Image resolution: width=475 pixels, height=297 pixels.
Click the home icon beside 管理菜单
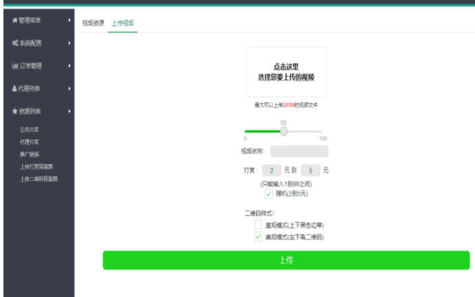click(14, 20)
